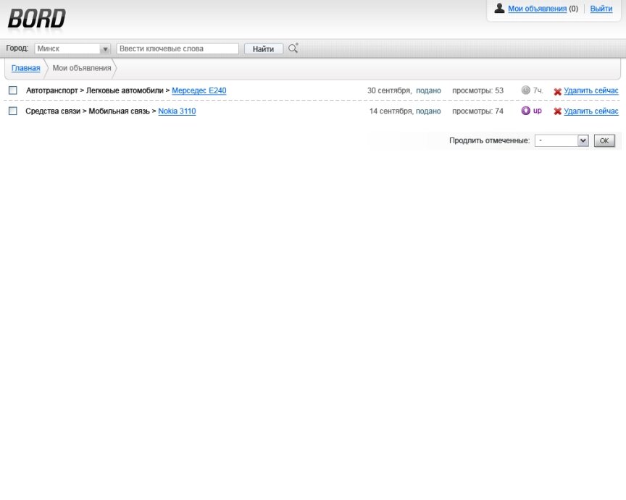This screenshot has height=500, width=626.
Task: Delete Мерседес E240 via Удалить сейчас
Action: click(591, 90)
